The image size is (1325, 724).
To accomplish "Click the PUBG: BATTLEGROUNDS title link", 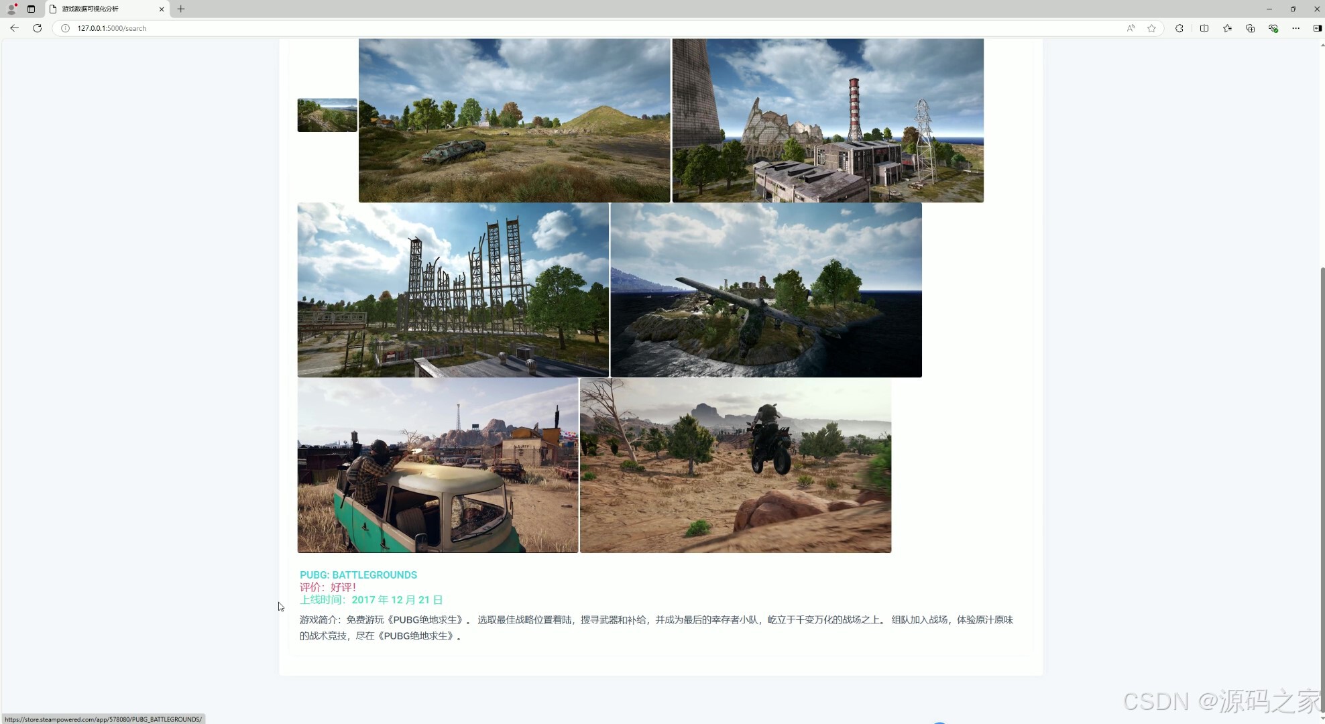I will 358,575.
